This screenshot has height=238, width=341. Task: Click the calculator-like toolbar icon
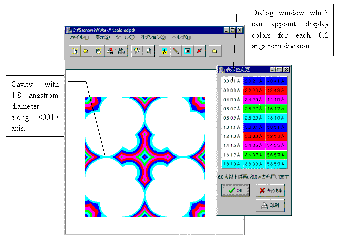[x=149, y=51]
